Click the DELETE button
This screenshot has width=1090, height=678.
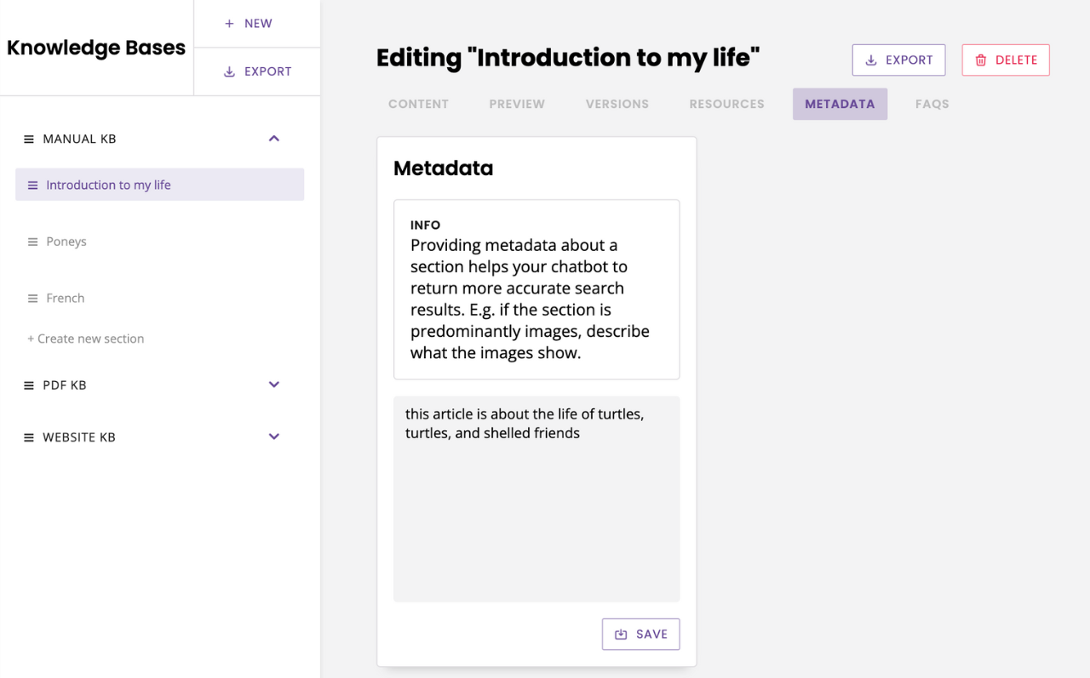pos(1006,60)
